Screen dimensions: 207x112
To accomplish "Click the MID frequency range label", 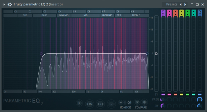I will (x=85, y=15).
